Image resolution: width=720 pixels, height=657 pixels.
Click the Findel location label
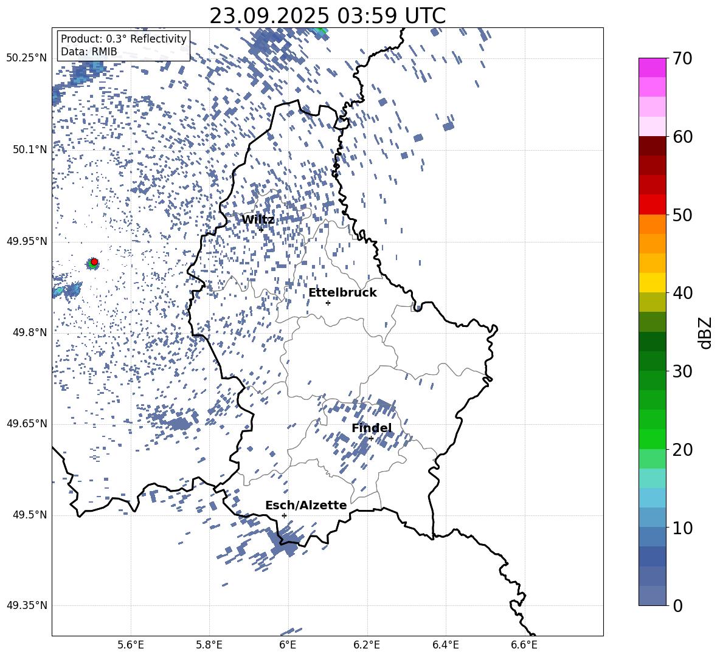click(x=372, y=428)
